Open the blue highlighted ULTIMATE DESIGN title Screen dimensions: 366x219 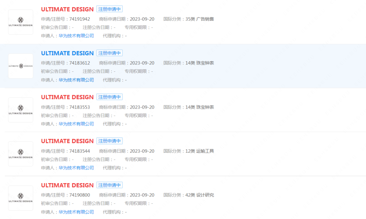tap(67, 53)
